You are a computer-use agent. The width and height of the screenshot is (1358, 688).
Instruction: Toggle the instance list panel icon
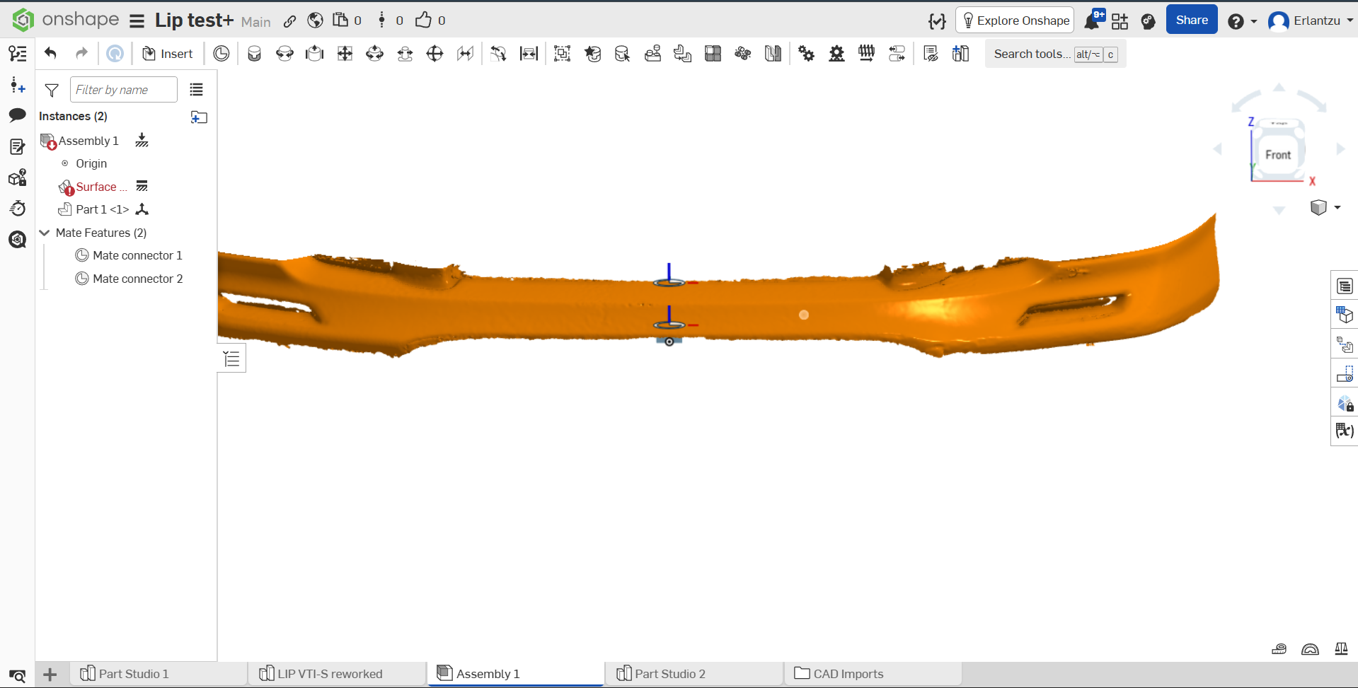click(17, 54)
